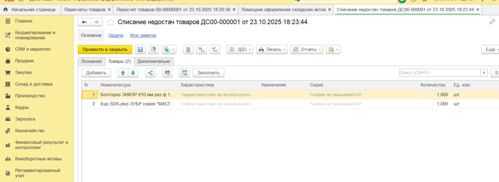
Task: Open Внеоборотные активы section
Action: [37, 159]
